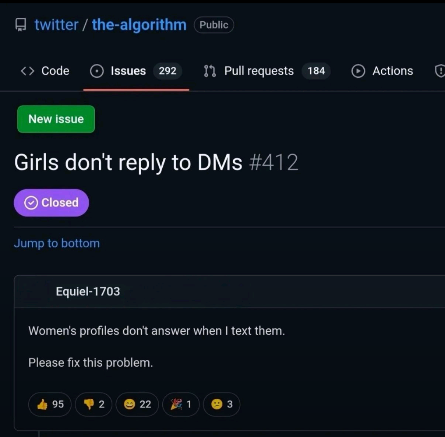The width and height of the screenshot is (445, 437).
Task: Click the Issues circle icon
Action: pyautogui.click(x=96, y=71)
